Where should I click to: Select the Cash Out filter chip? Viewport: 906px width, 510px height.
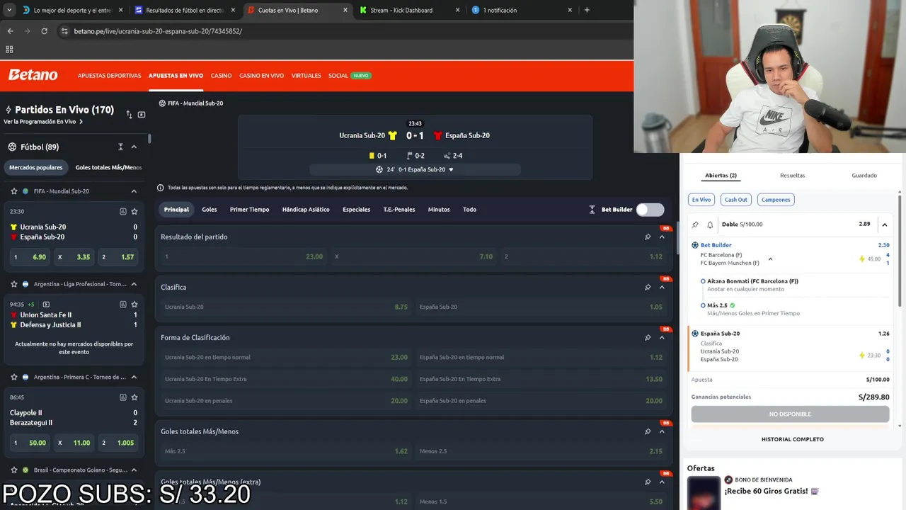click(x=736, y=200)
